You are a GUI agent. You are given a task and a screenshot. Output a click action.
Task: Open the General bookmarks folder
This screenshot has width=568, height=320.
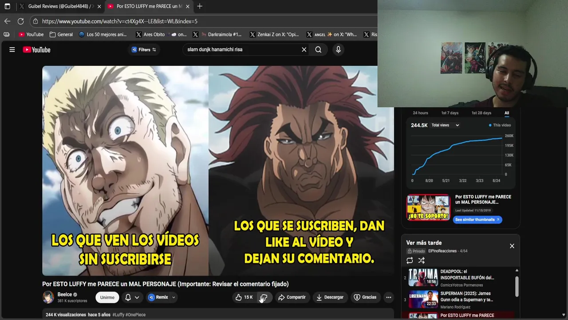(61, 34)
